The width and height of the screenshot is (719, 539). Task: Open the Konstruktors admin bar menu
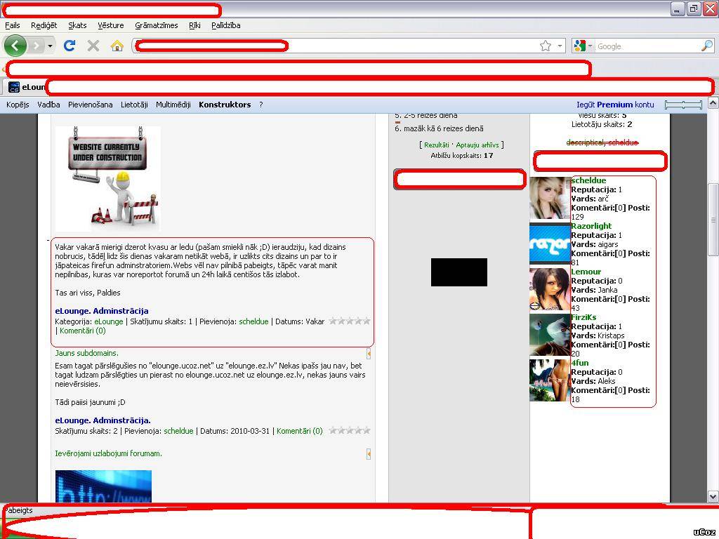tap(225, 105)
